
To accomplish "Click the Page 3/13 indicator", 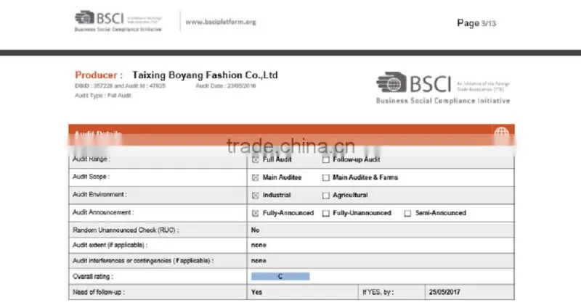I will tap(476, 23).
